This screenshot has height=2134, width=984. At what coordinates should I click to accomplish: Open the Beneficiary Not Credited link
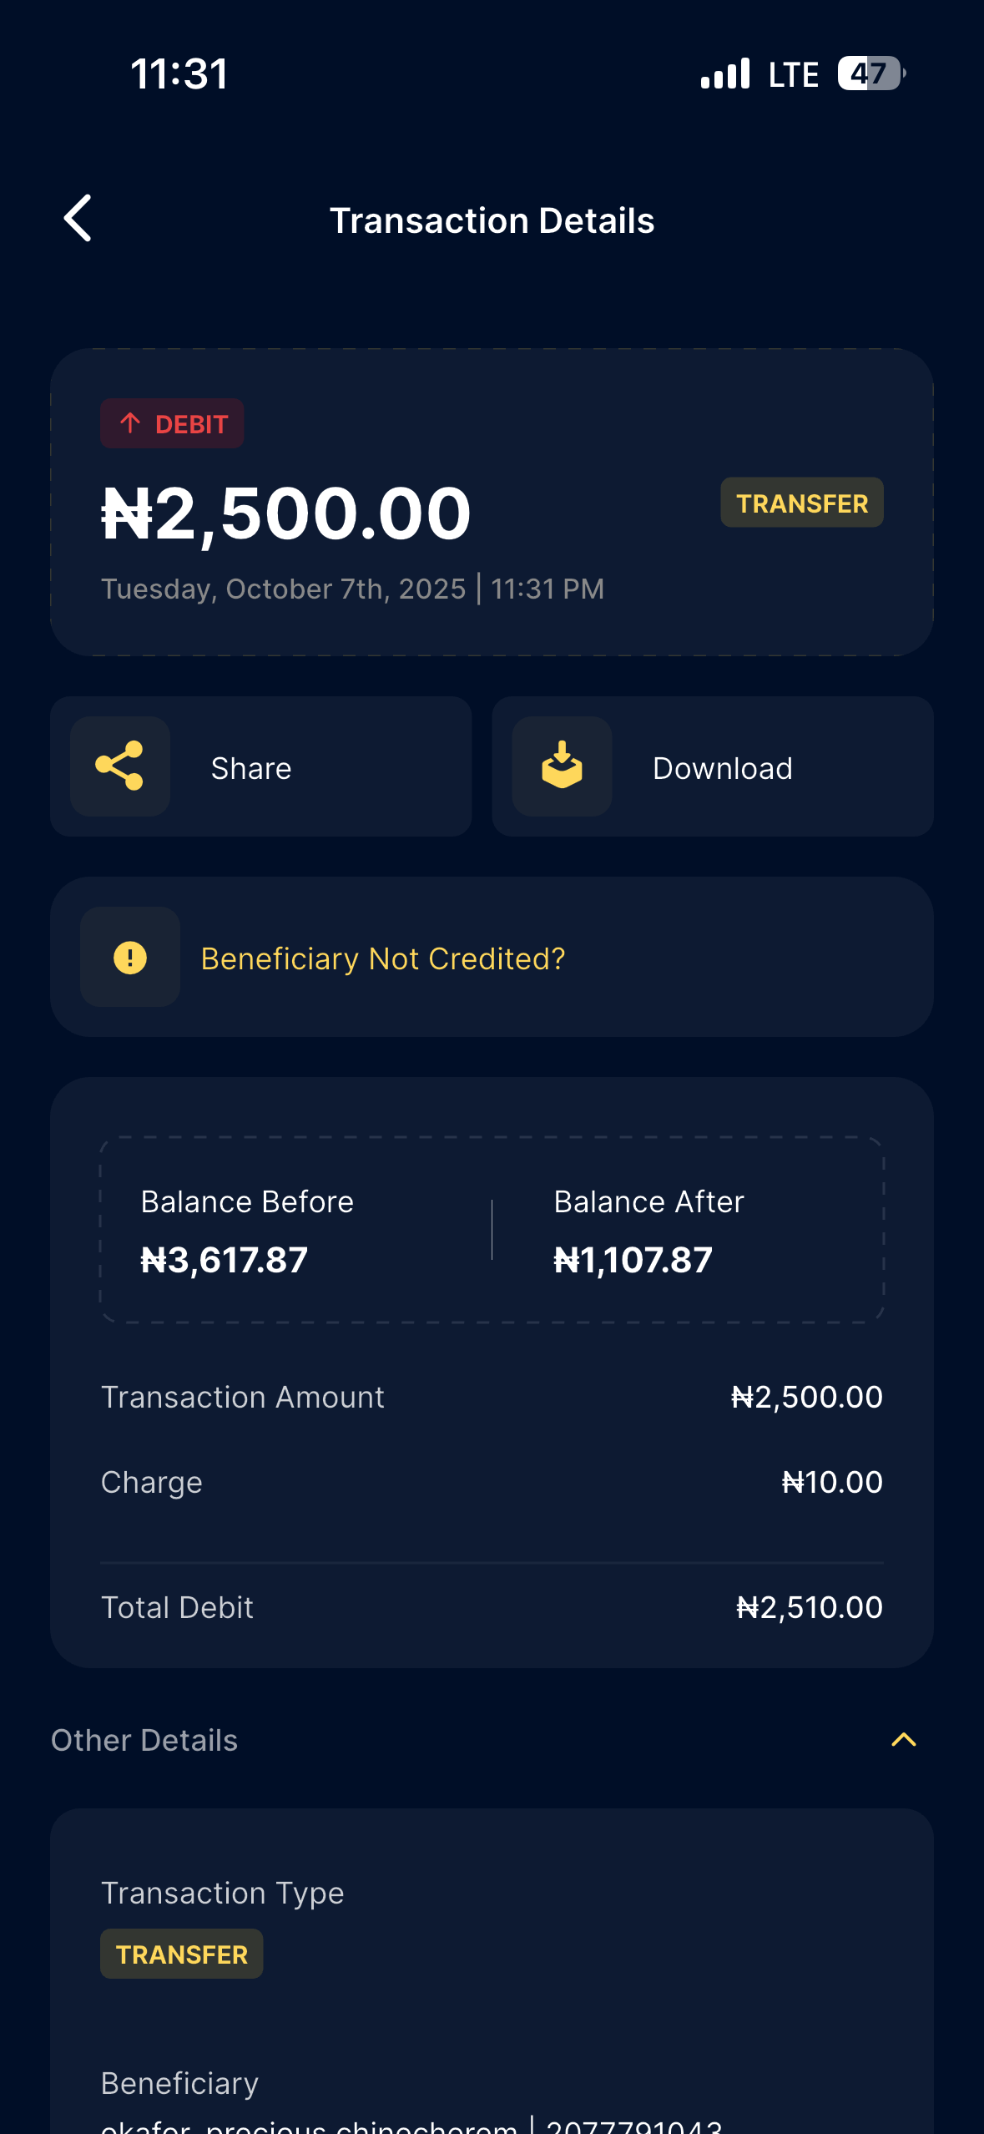pyautogui.click(x=383, y=959)
